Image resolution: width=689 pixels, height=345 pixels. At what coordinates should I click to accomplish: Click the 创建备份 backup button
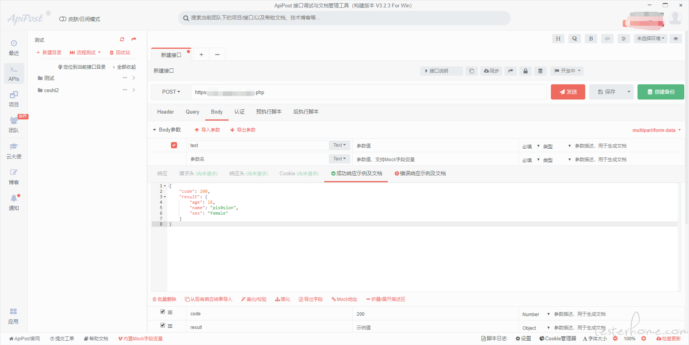tap(661, 92)
